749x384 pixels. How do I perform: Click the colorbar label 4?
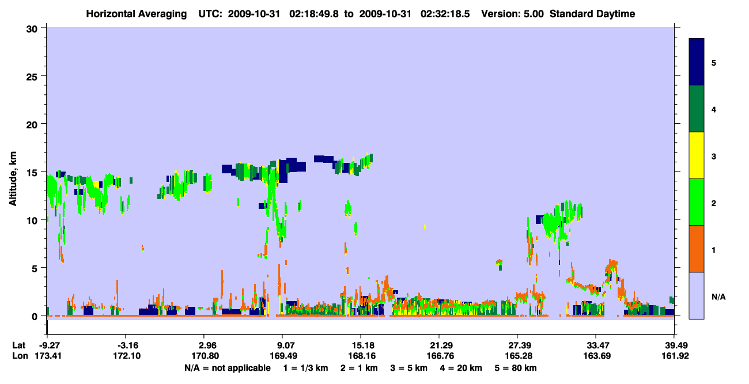pos(714,109)
